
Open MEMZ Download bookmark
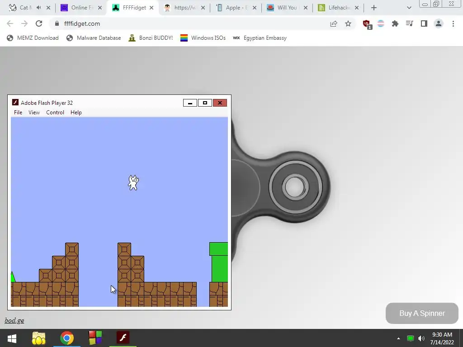(x=33, y=38)
